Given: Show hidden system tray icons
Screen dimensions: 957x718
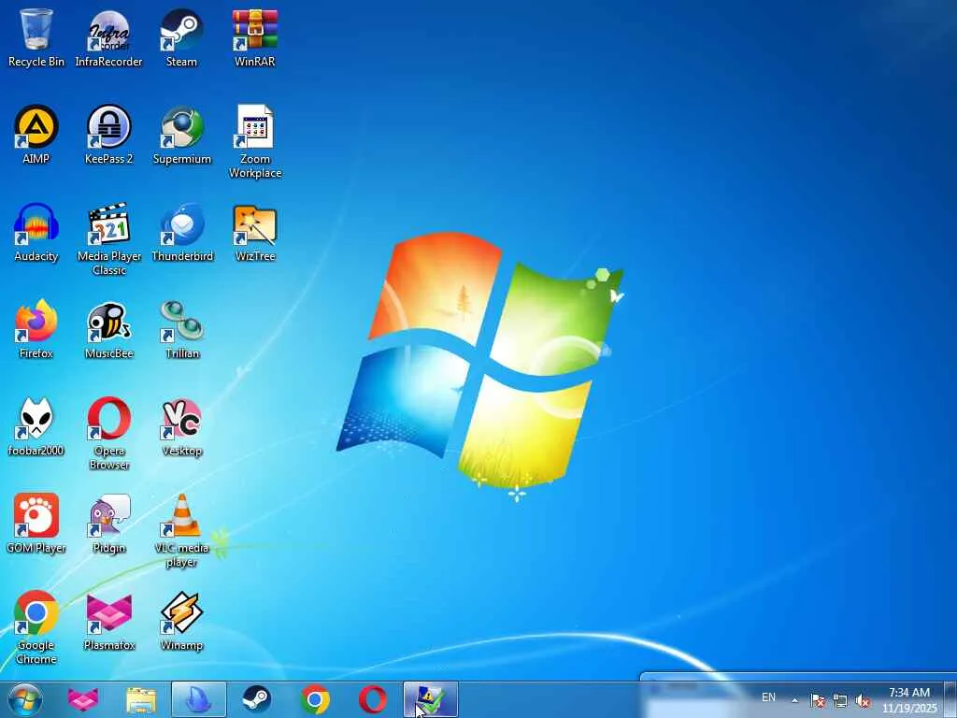Looking at the screenshot, I should tap(794, 700).
